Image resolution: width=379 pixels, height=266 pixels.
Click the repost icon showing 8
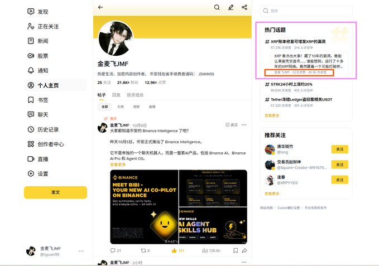click(143, 250)
